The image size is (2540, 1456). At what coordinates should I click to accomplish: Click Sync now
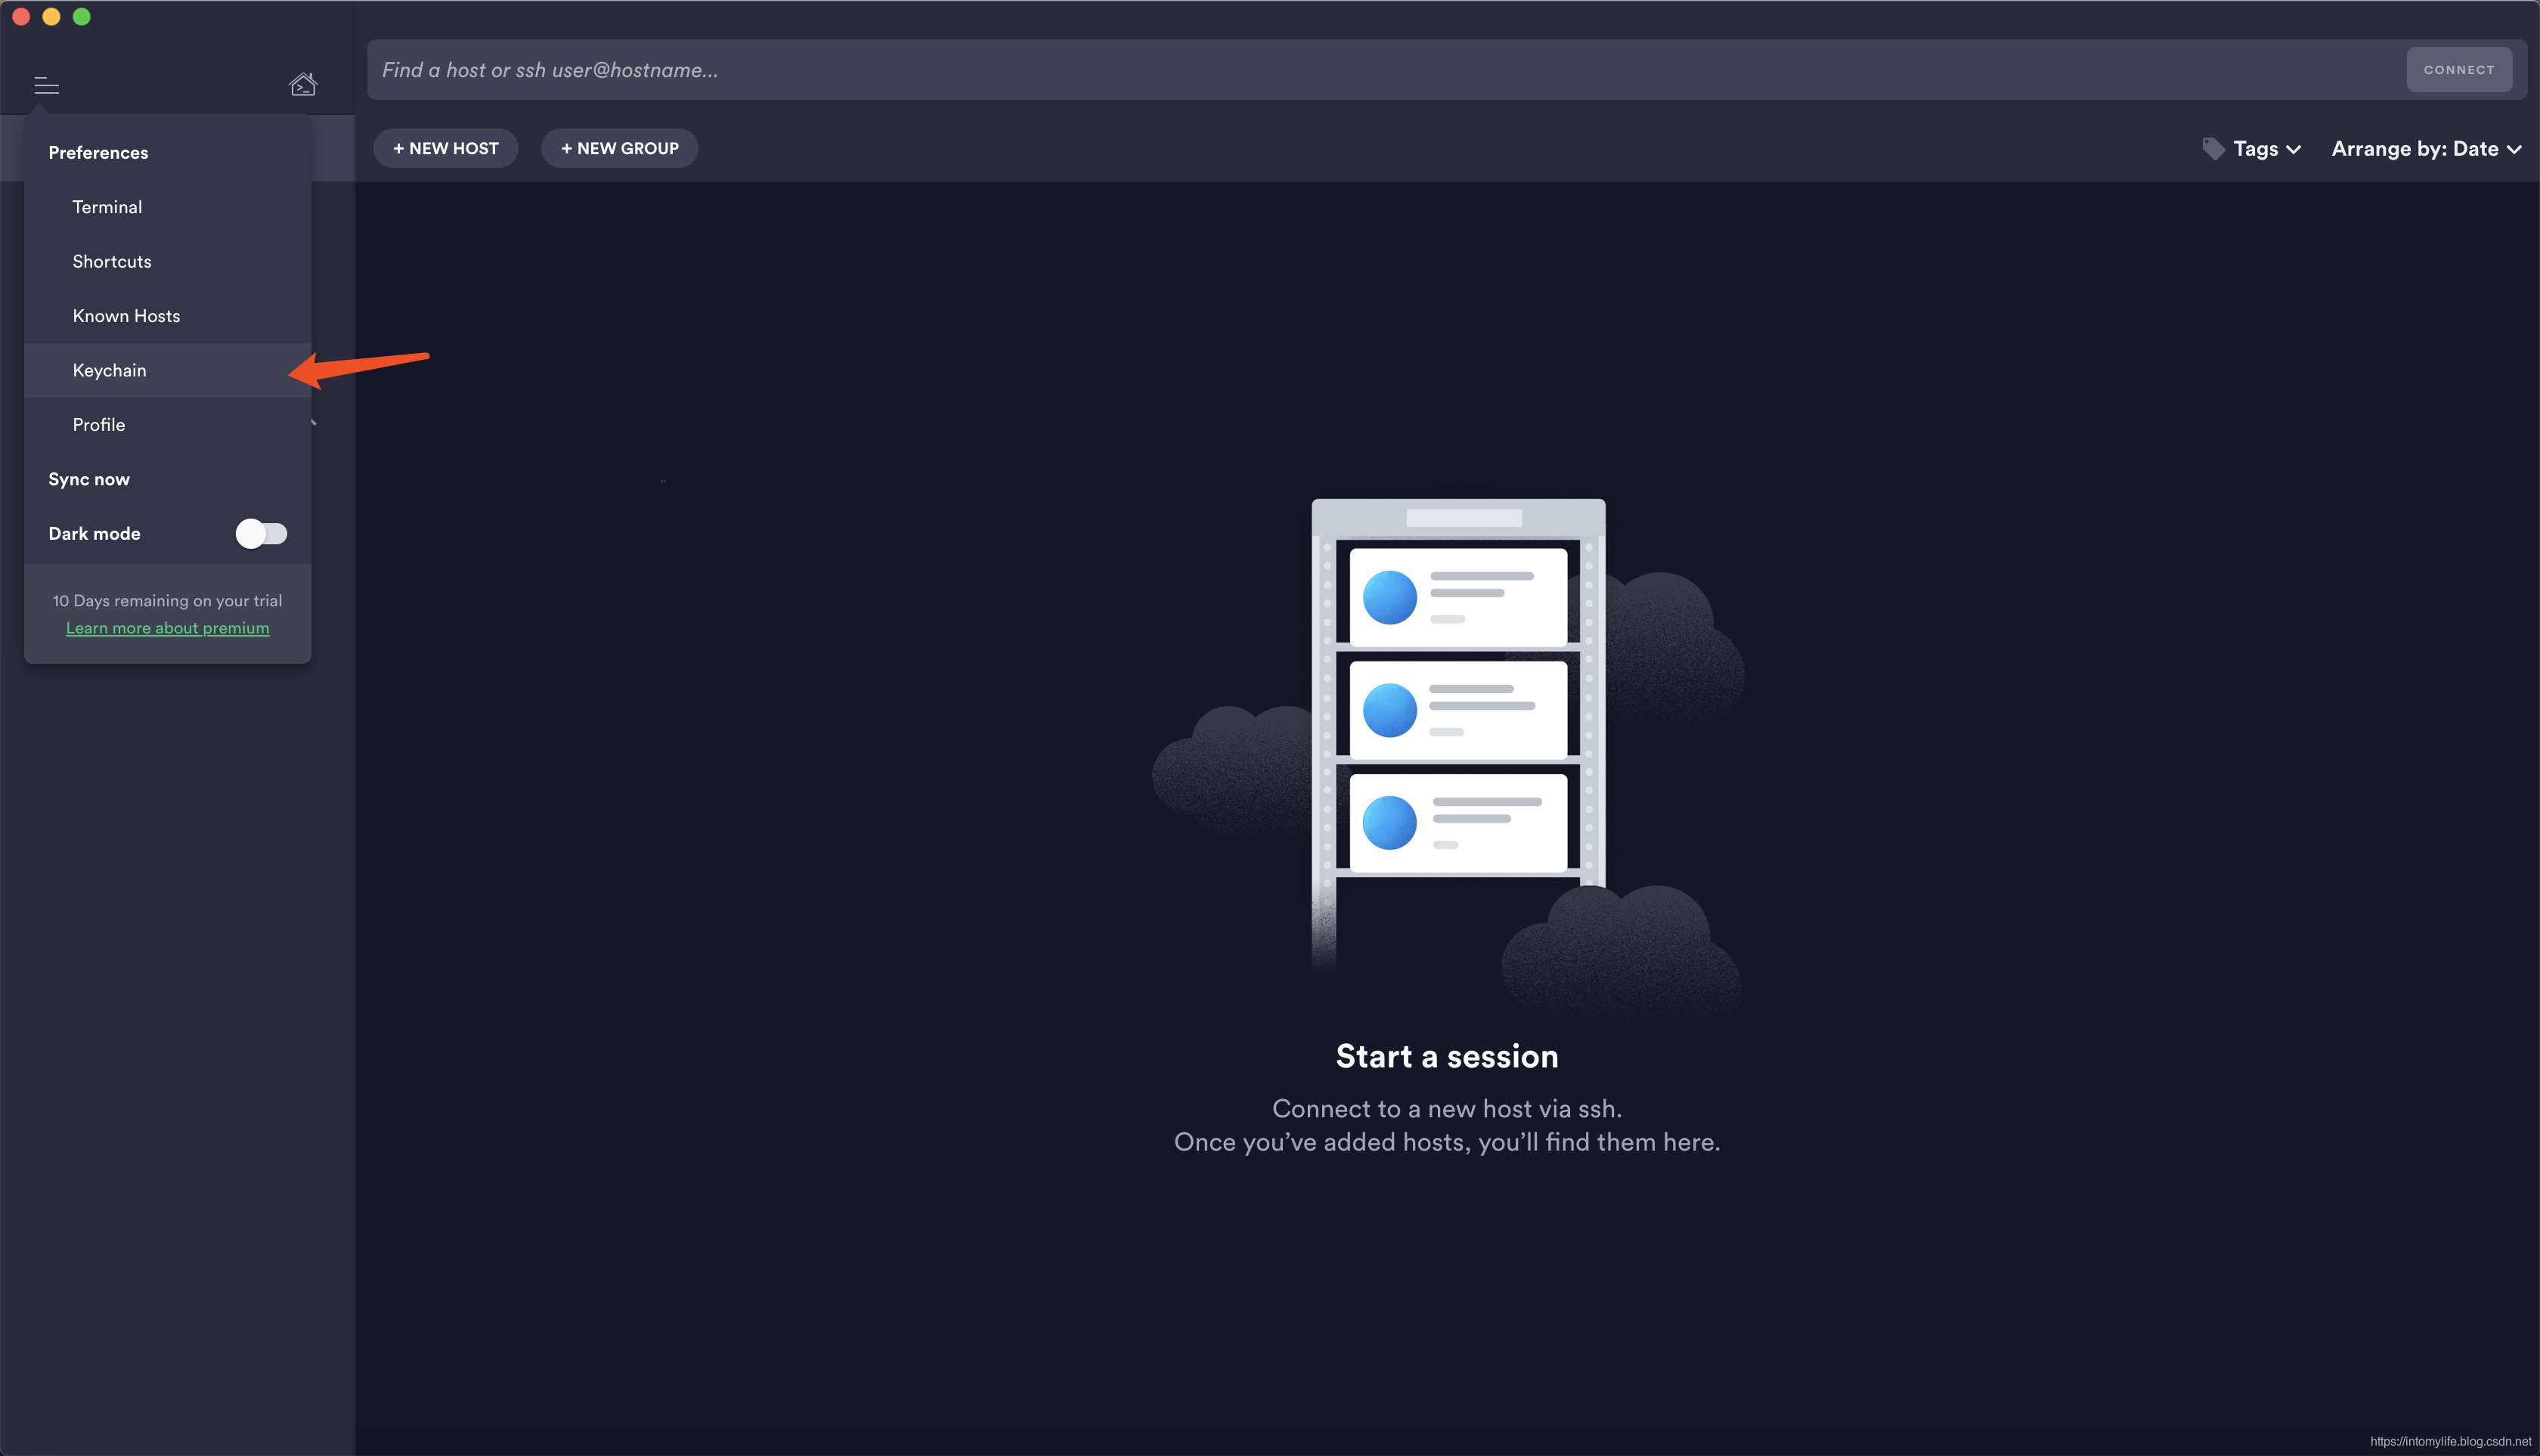[89, 479]
